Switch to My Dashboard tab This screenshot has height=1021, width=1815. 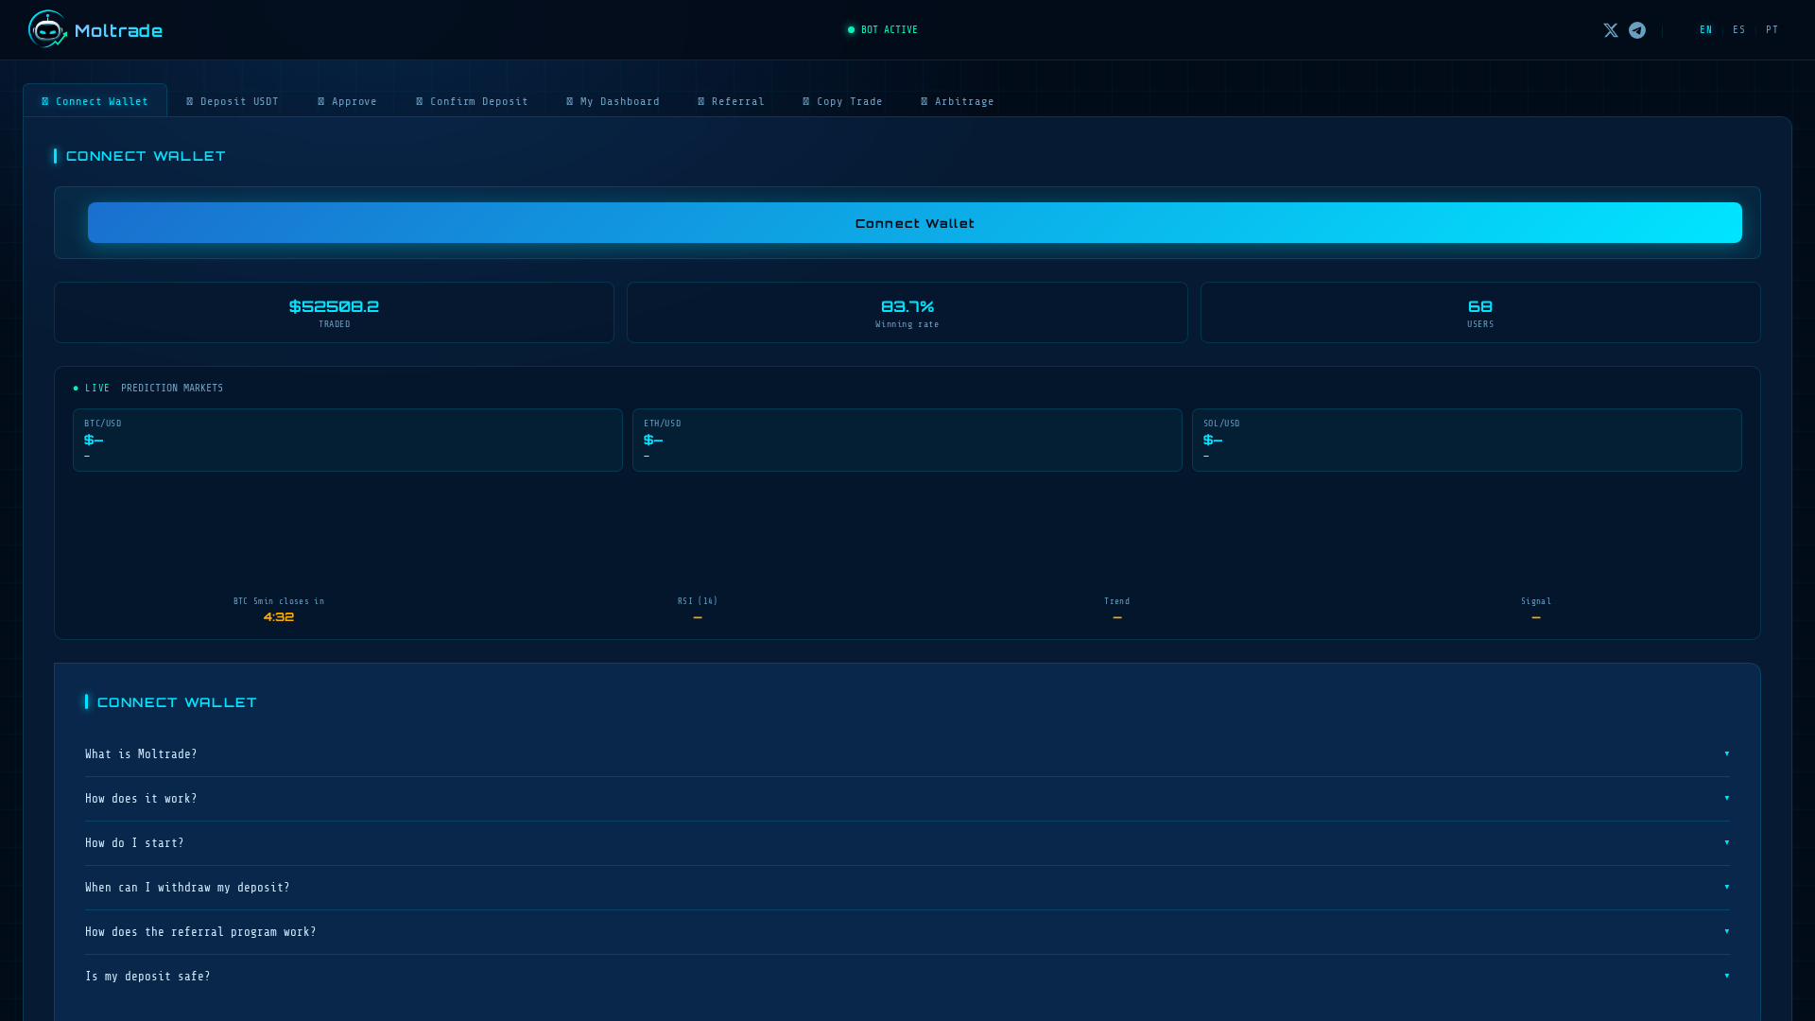click(x=613, y=101)
